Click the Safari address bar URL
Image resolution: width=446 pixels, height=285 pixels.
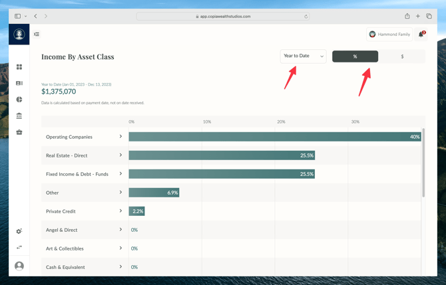coord(223,16)
